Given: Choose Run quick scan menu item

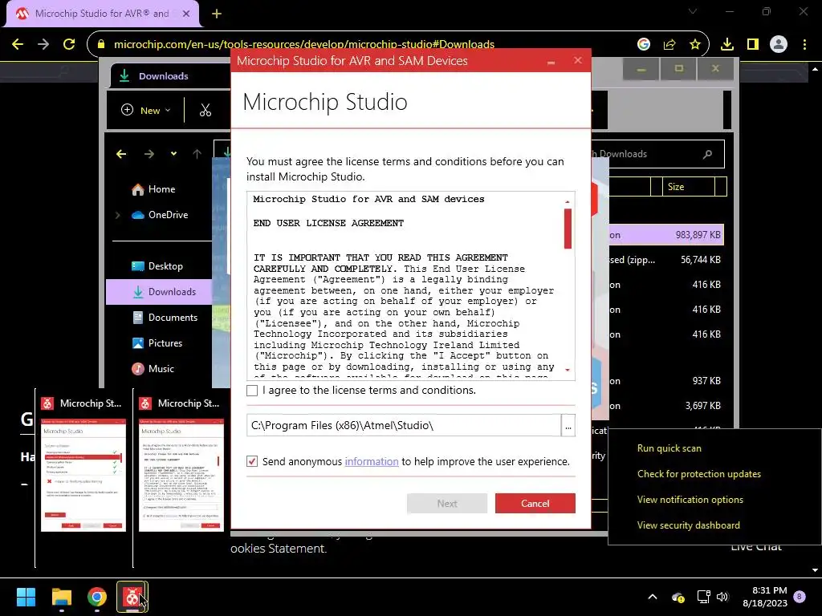Looking at the screenshot, I should 669,448.
